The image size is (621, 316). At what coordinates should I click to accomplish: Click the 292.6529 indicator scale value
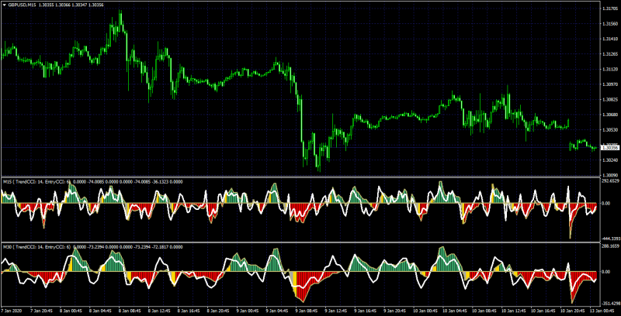[610, 180]
